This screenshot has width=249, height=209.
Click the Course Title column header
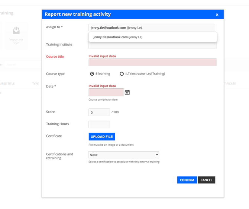(x=7, y=84)
